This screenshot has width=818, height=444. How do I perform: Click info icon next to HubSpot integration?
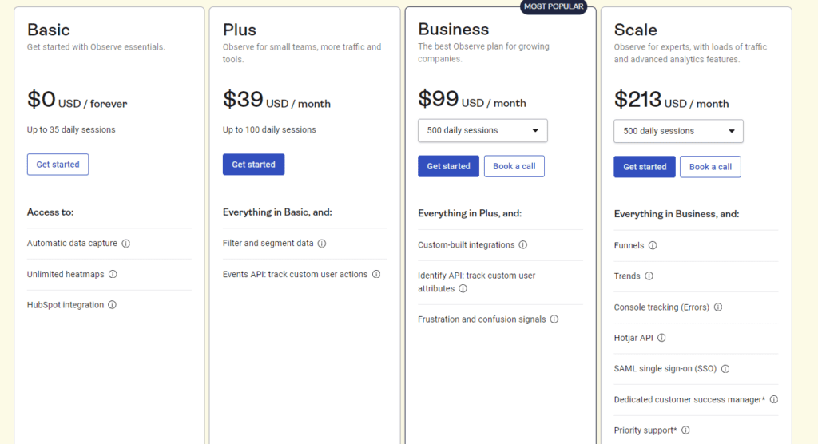113,305
